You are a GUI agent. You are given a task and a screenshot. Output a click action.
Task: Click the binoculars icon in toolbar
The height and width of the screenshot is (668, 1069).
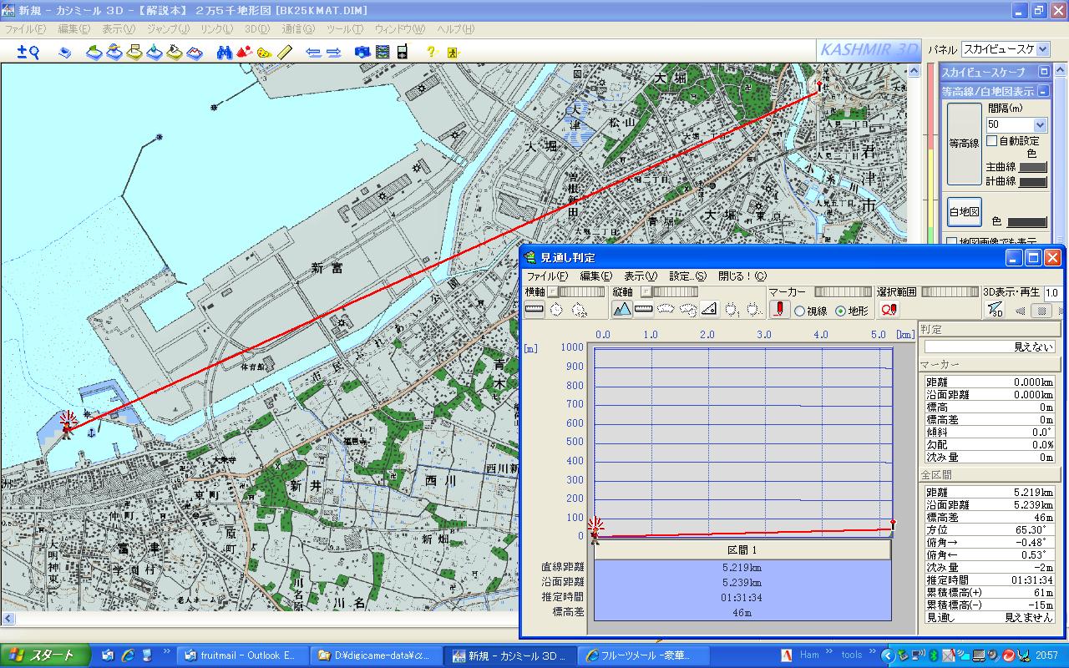224,52
